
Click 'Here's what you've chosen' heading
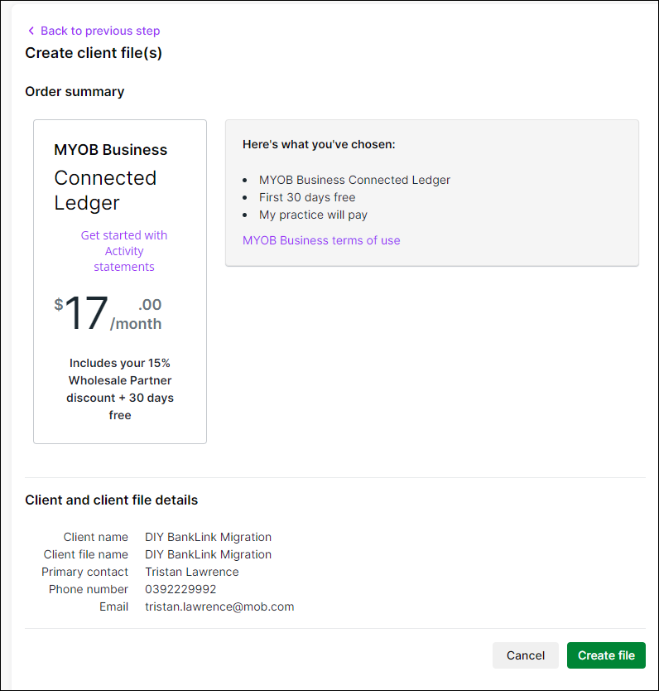(319, 144)
